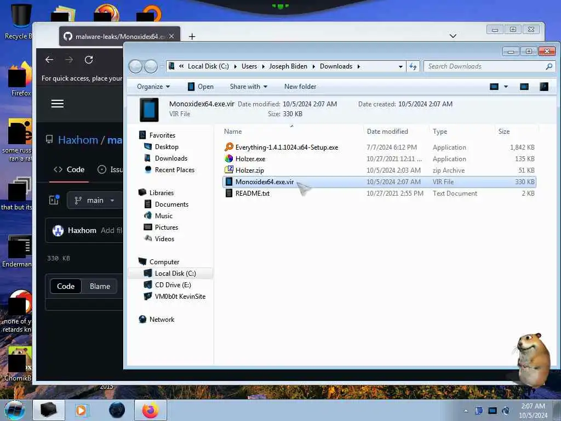The width and height of the screenshot is (561, 421).
Task: Open the browser list all tabs chevron
Action: [x=453, y=36]
